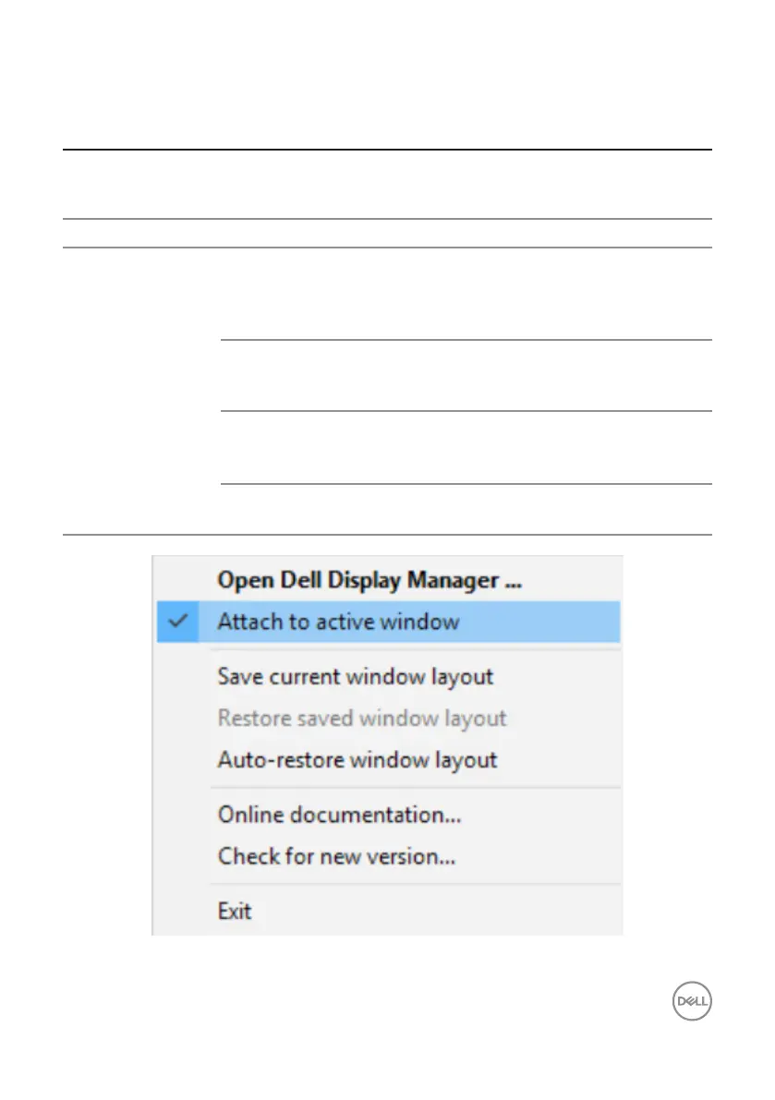
Task: Click the checkmark beside Attach to active window
Action: point(179,622)
